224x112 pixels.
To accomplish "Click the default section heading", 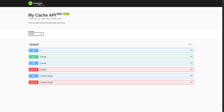I will (x=34, y=45).
